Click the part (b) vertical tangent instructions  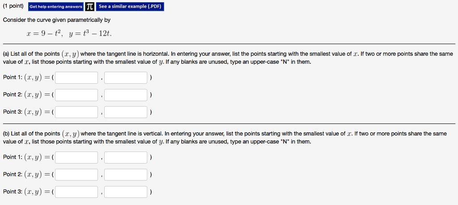(x=225, y=138)
